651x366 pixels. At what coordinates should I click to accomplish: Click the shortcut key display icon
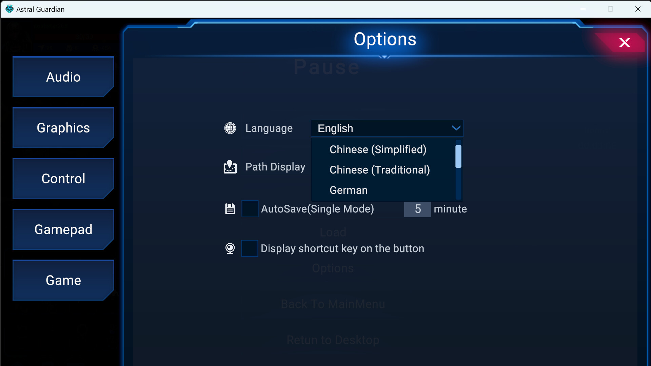pyautogui.click(x=230, y=248)
